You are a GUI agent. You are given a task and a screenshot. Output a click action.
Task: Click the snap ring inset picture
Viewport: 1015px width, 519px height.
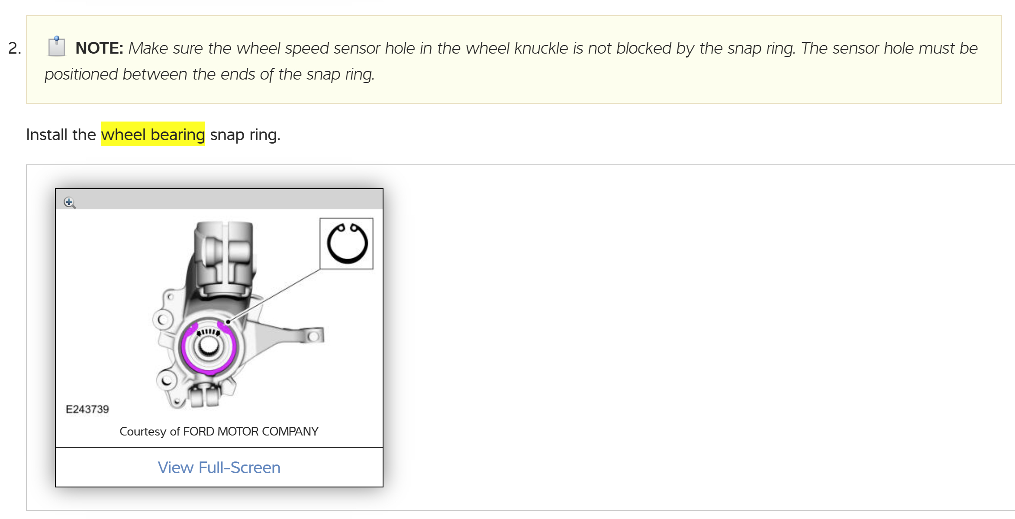coord(346,243)
